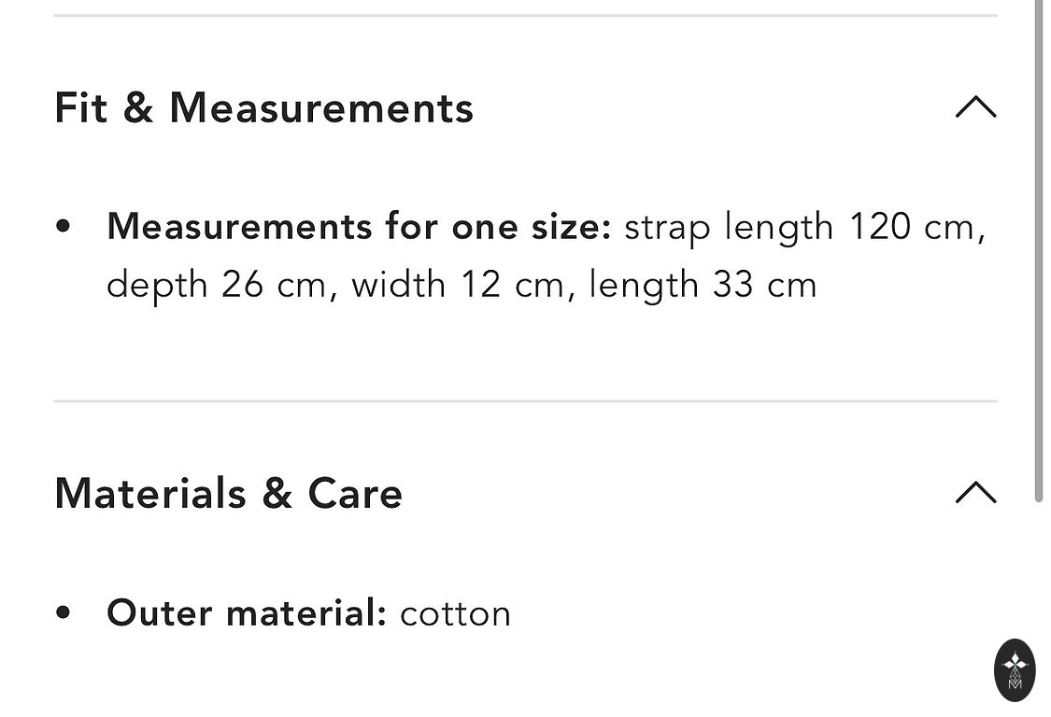1051x717 pixels.
Task: Click the ampersand in Fit & Measurements
Action: click(x=137, y=108)
